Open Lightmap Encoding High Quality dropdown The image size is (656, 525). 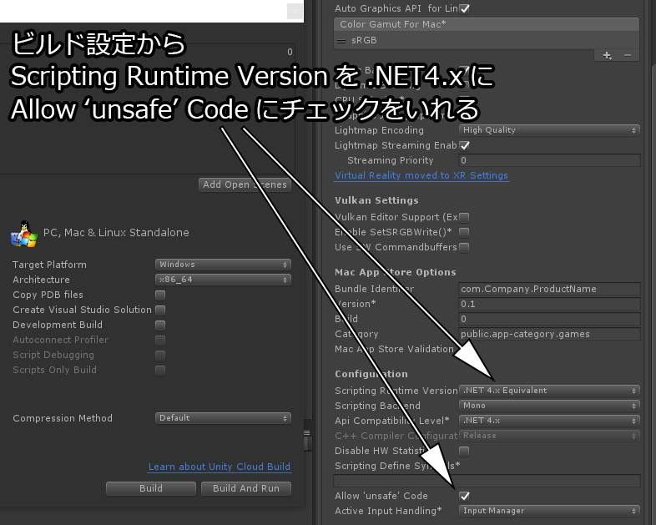(549, 130)
